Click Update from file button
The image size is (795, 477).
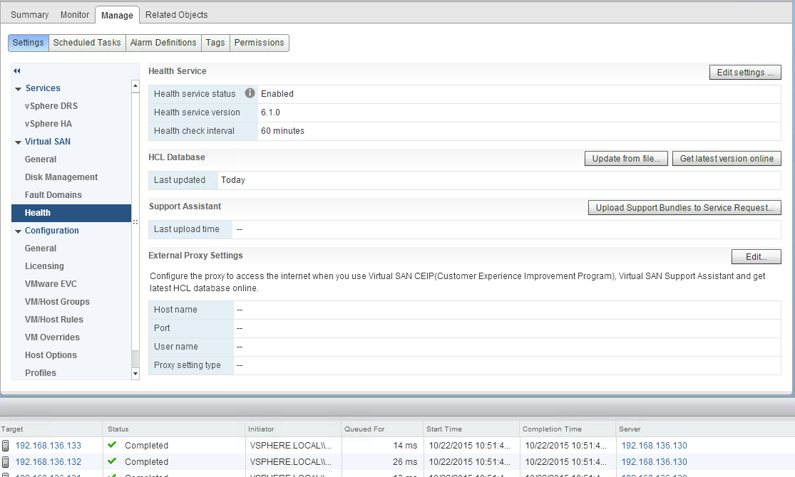click(x=626, y=159)
